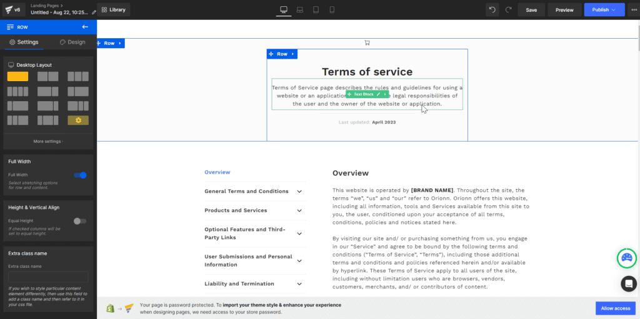Switch to tablet device view
The image size is (640, 319).
[316, 10]
